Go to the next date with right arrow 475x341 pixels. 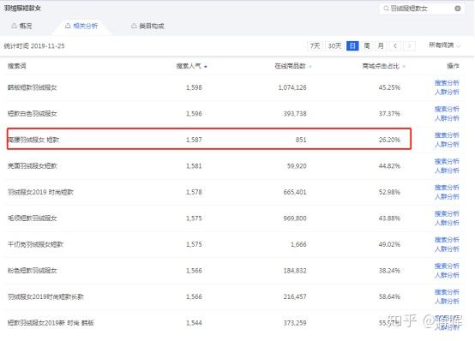409,45
